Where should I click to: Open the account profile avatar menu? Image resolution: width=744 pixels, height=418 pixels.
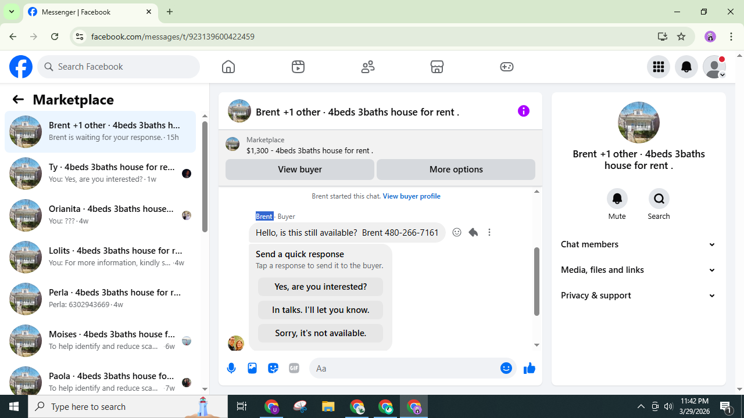pyautogui.click(x=714, y=67)
